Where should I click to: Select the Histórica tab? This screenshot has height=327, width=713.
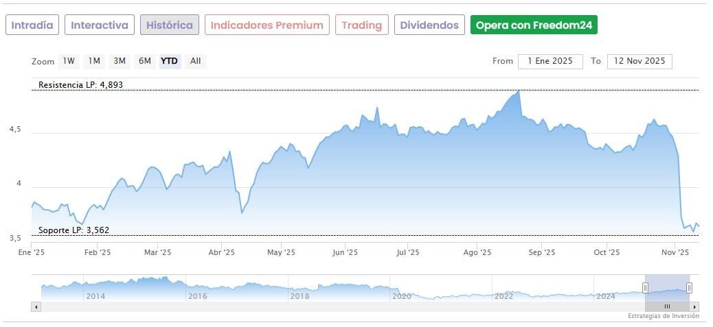170,25
